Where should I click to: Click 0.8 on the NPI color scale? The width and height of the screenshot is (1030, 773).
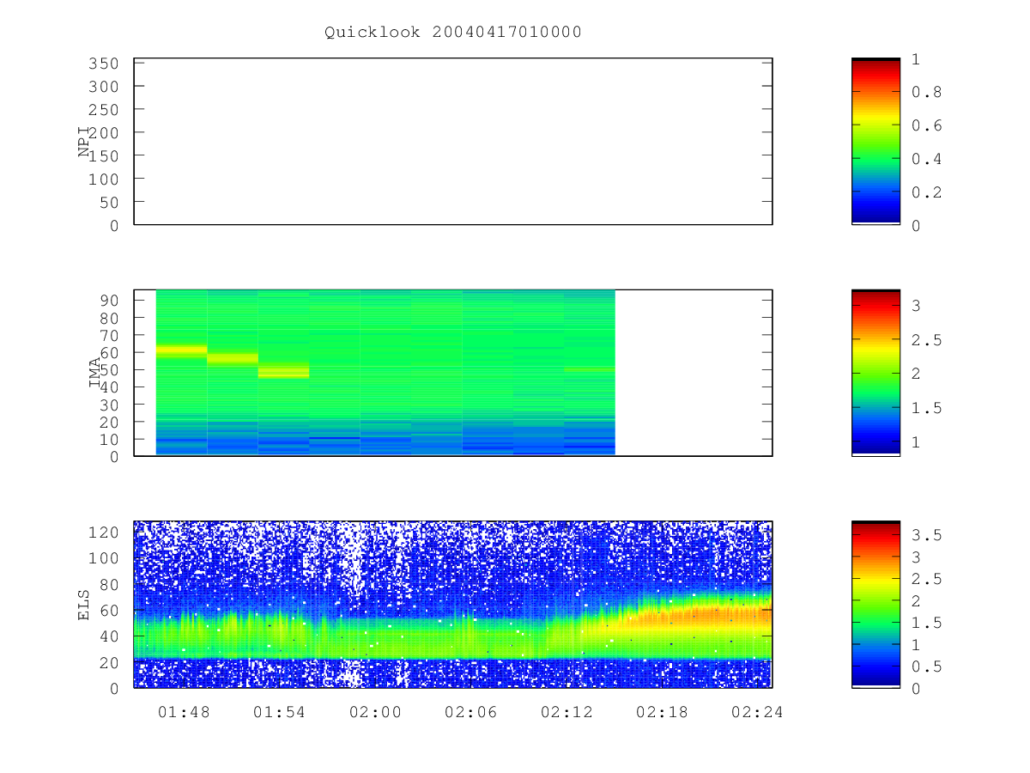tap(926, 92)
